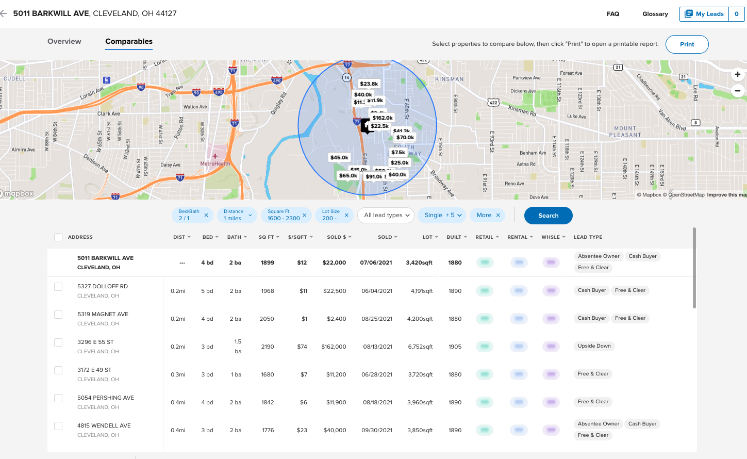Screen dimensions: 747x459
Task: Run the comps Search button
Action: pos(548,215)
